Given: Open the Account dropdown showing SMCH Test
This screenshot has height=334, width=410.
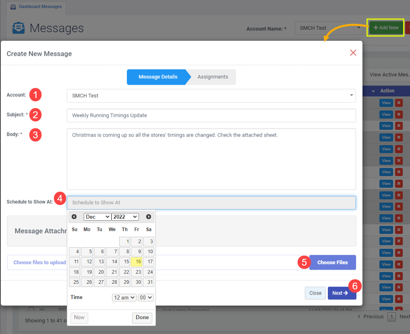Looking at the screenshot, I should coord(211,96).
